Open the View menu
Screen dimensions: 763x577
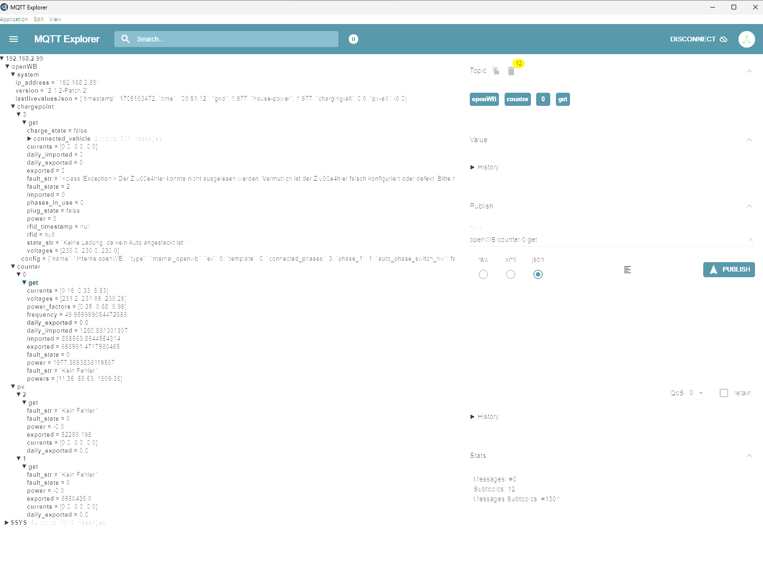click(56, 19)
